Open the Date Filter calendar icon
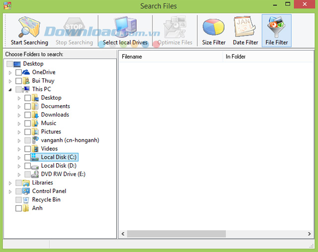This screenshot has height=252, width=318. (x=245, y=26)
